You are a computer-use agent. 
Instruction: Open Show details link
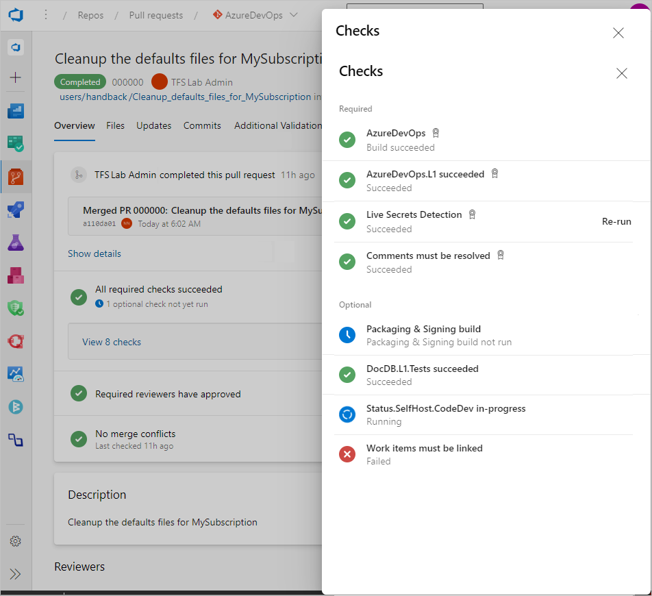click(94, 253)
